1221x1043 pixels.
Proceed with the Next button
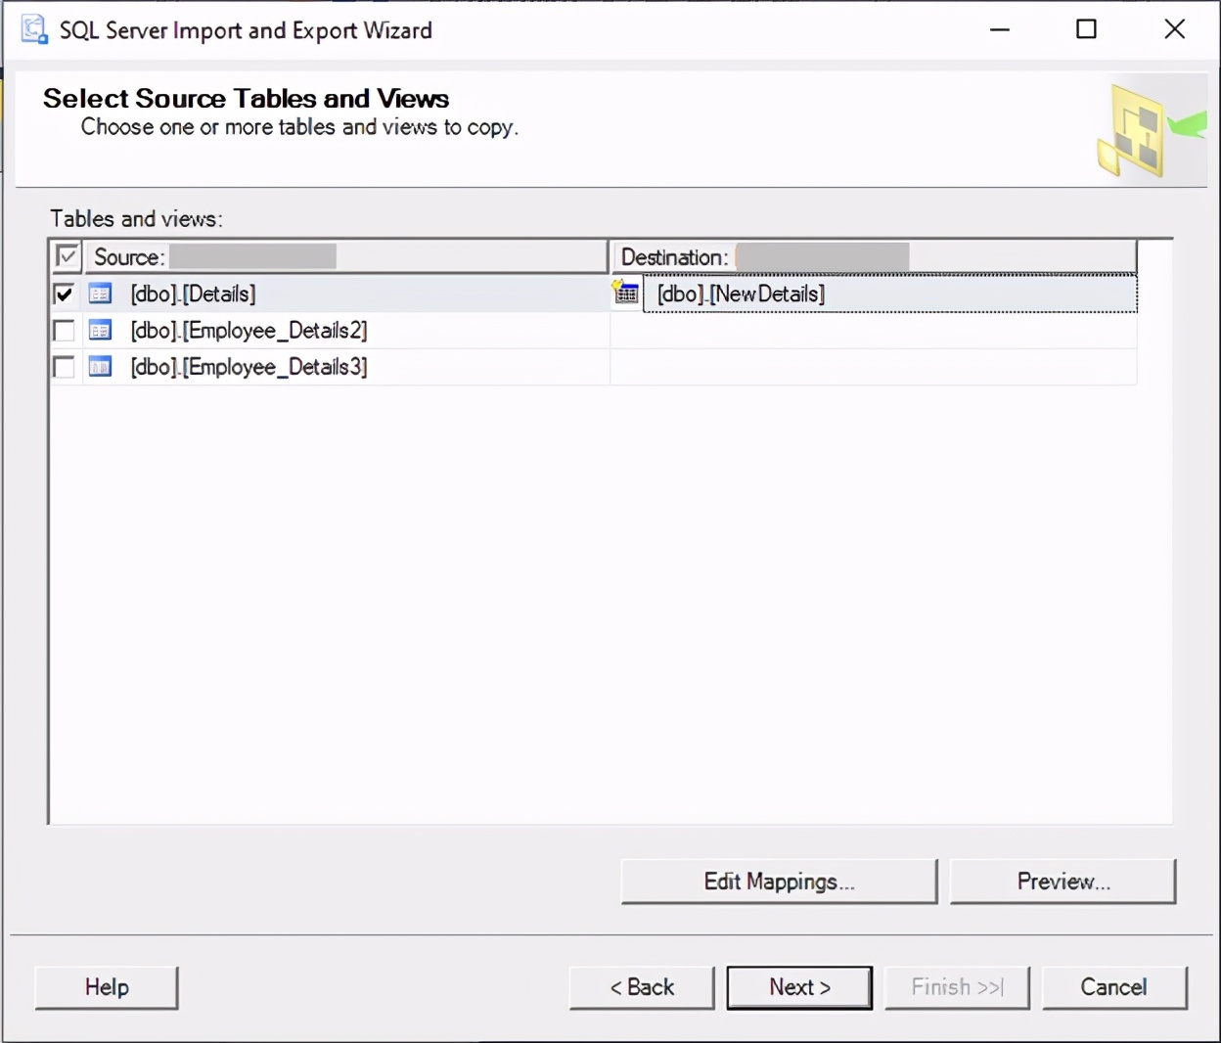pyautogui.click(x=799, y=987)
